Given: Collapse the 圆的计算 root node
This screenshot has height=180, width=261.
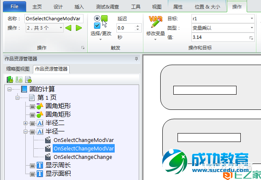Looking at the screenshot, I should [x=10, y=89].
